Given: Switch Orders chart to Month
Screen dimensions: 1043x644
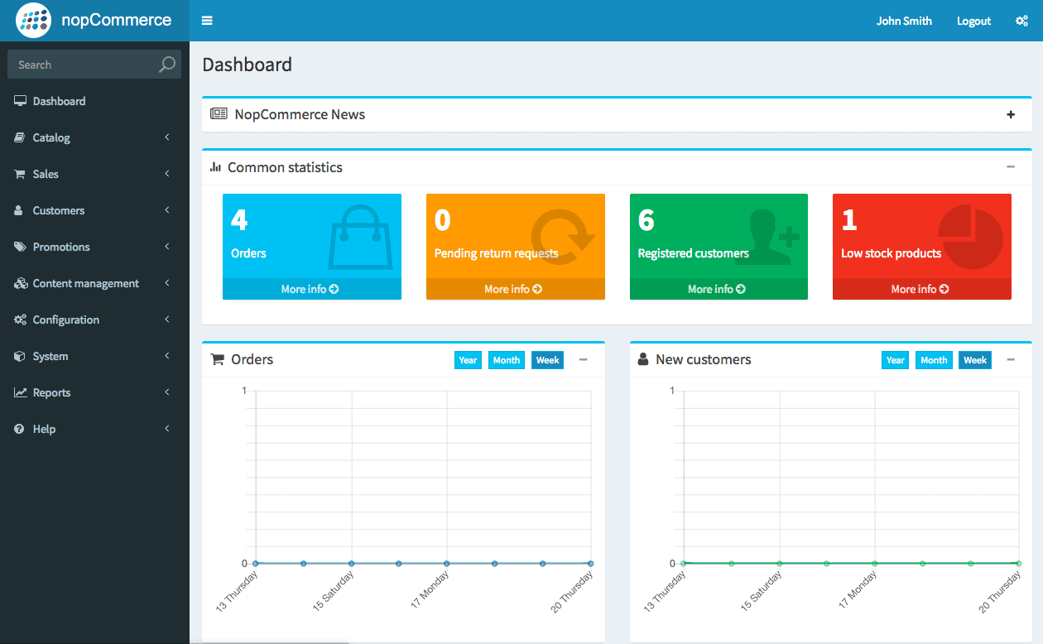Looking at the screenshot, I should tap(506, 360).
